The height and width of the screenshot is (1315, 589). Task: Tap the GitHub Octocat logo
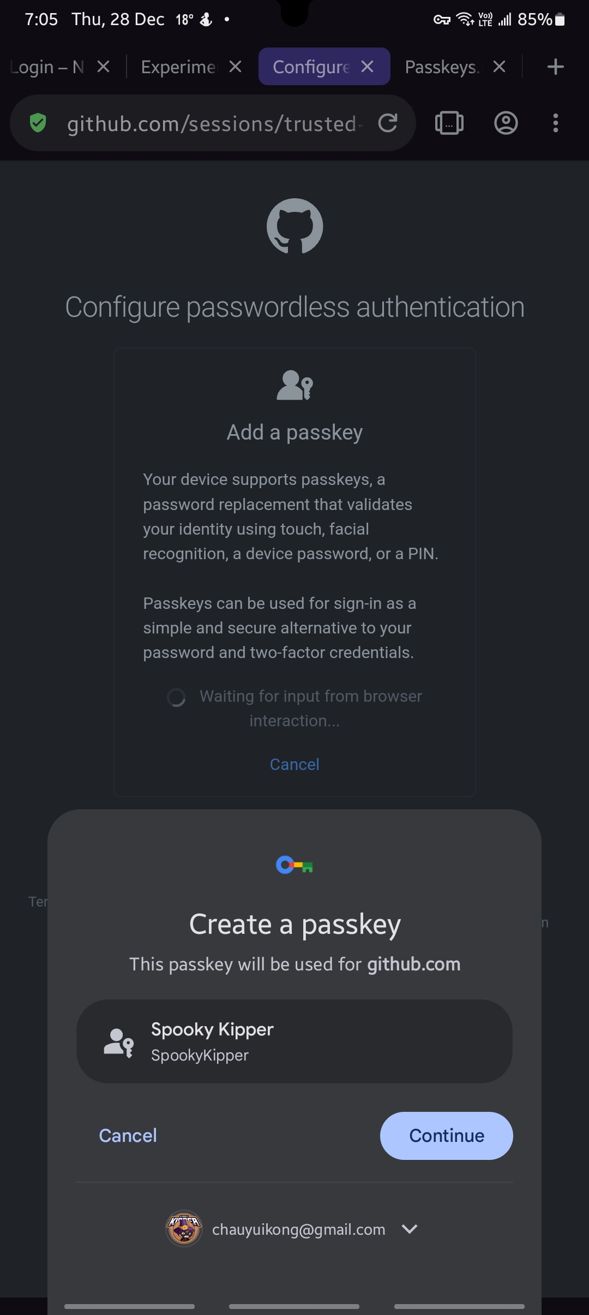294,226
